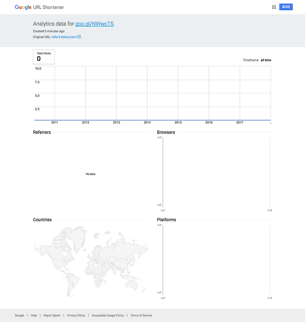Click the Countries heading
305x322 pixels.
click(x=42, y=220)
